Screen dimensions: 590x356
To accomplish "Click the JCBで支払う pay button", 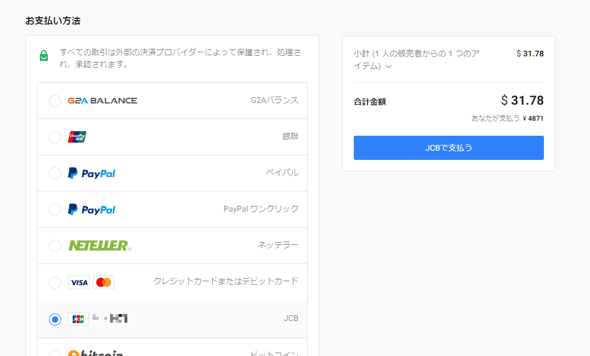I will coord(448,148).
